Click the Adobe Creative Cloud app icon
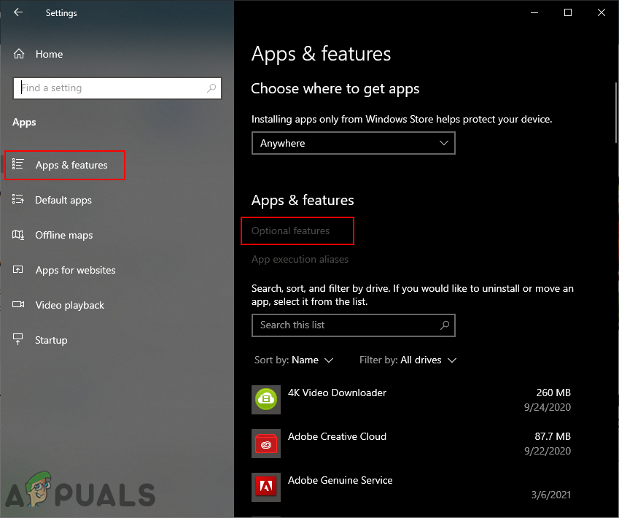This screenshot has width=619, height=518. (x=266, y=444)
